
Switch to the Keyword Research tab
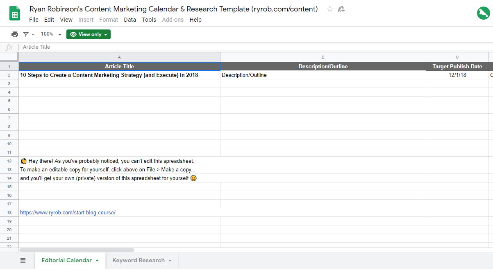pos(138,260)
